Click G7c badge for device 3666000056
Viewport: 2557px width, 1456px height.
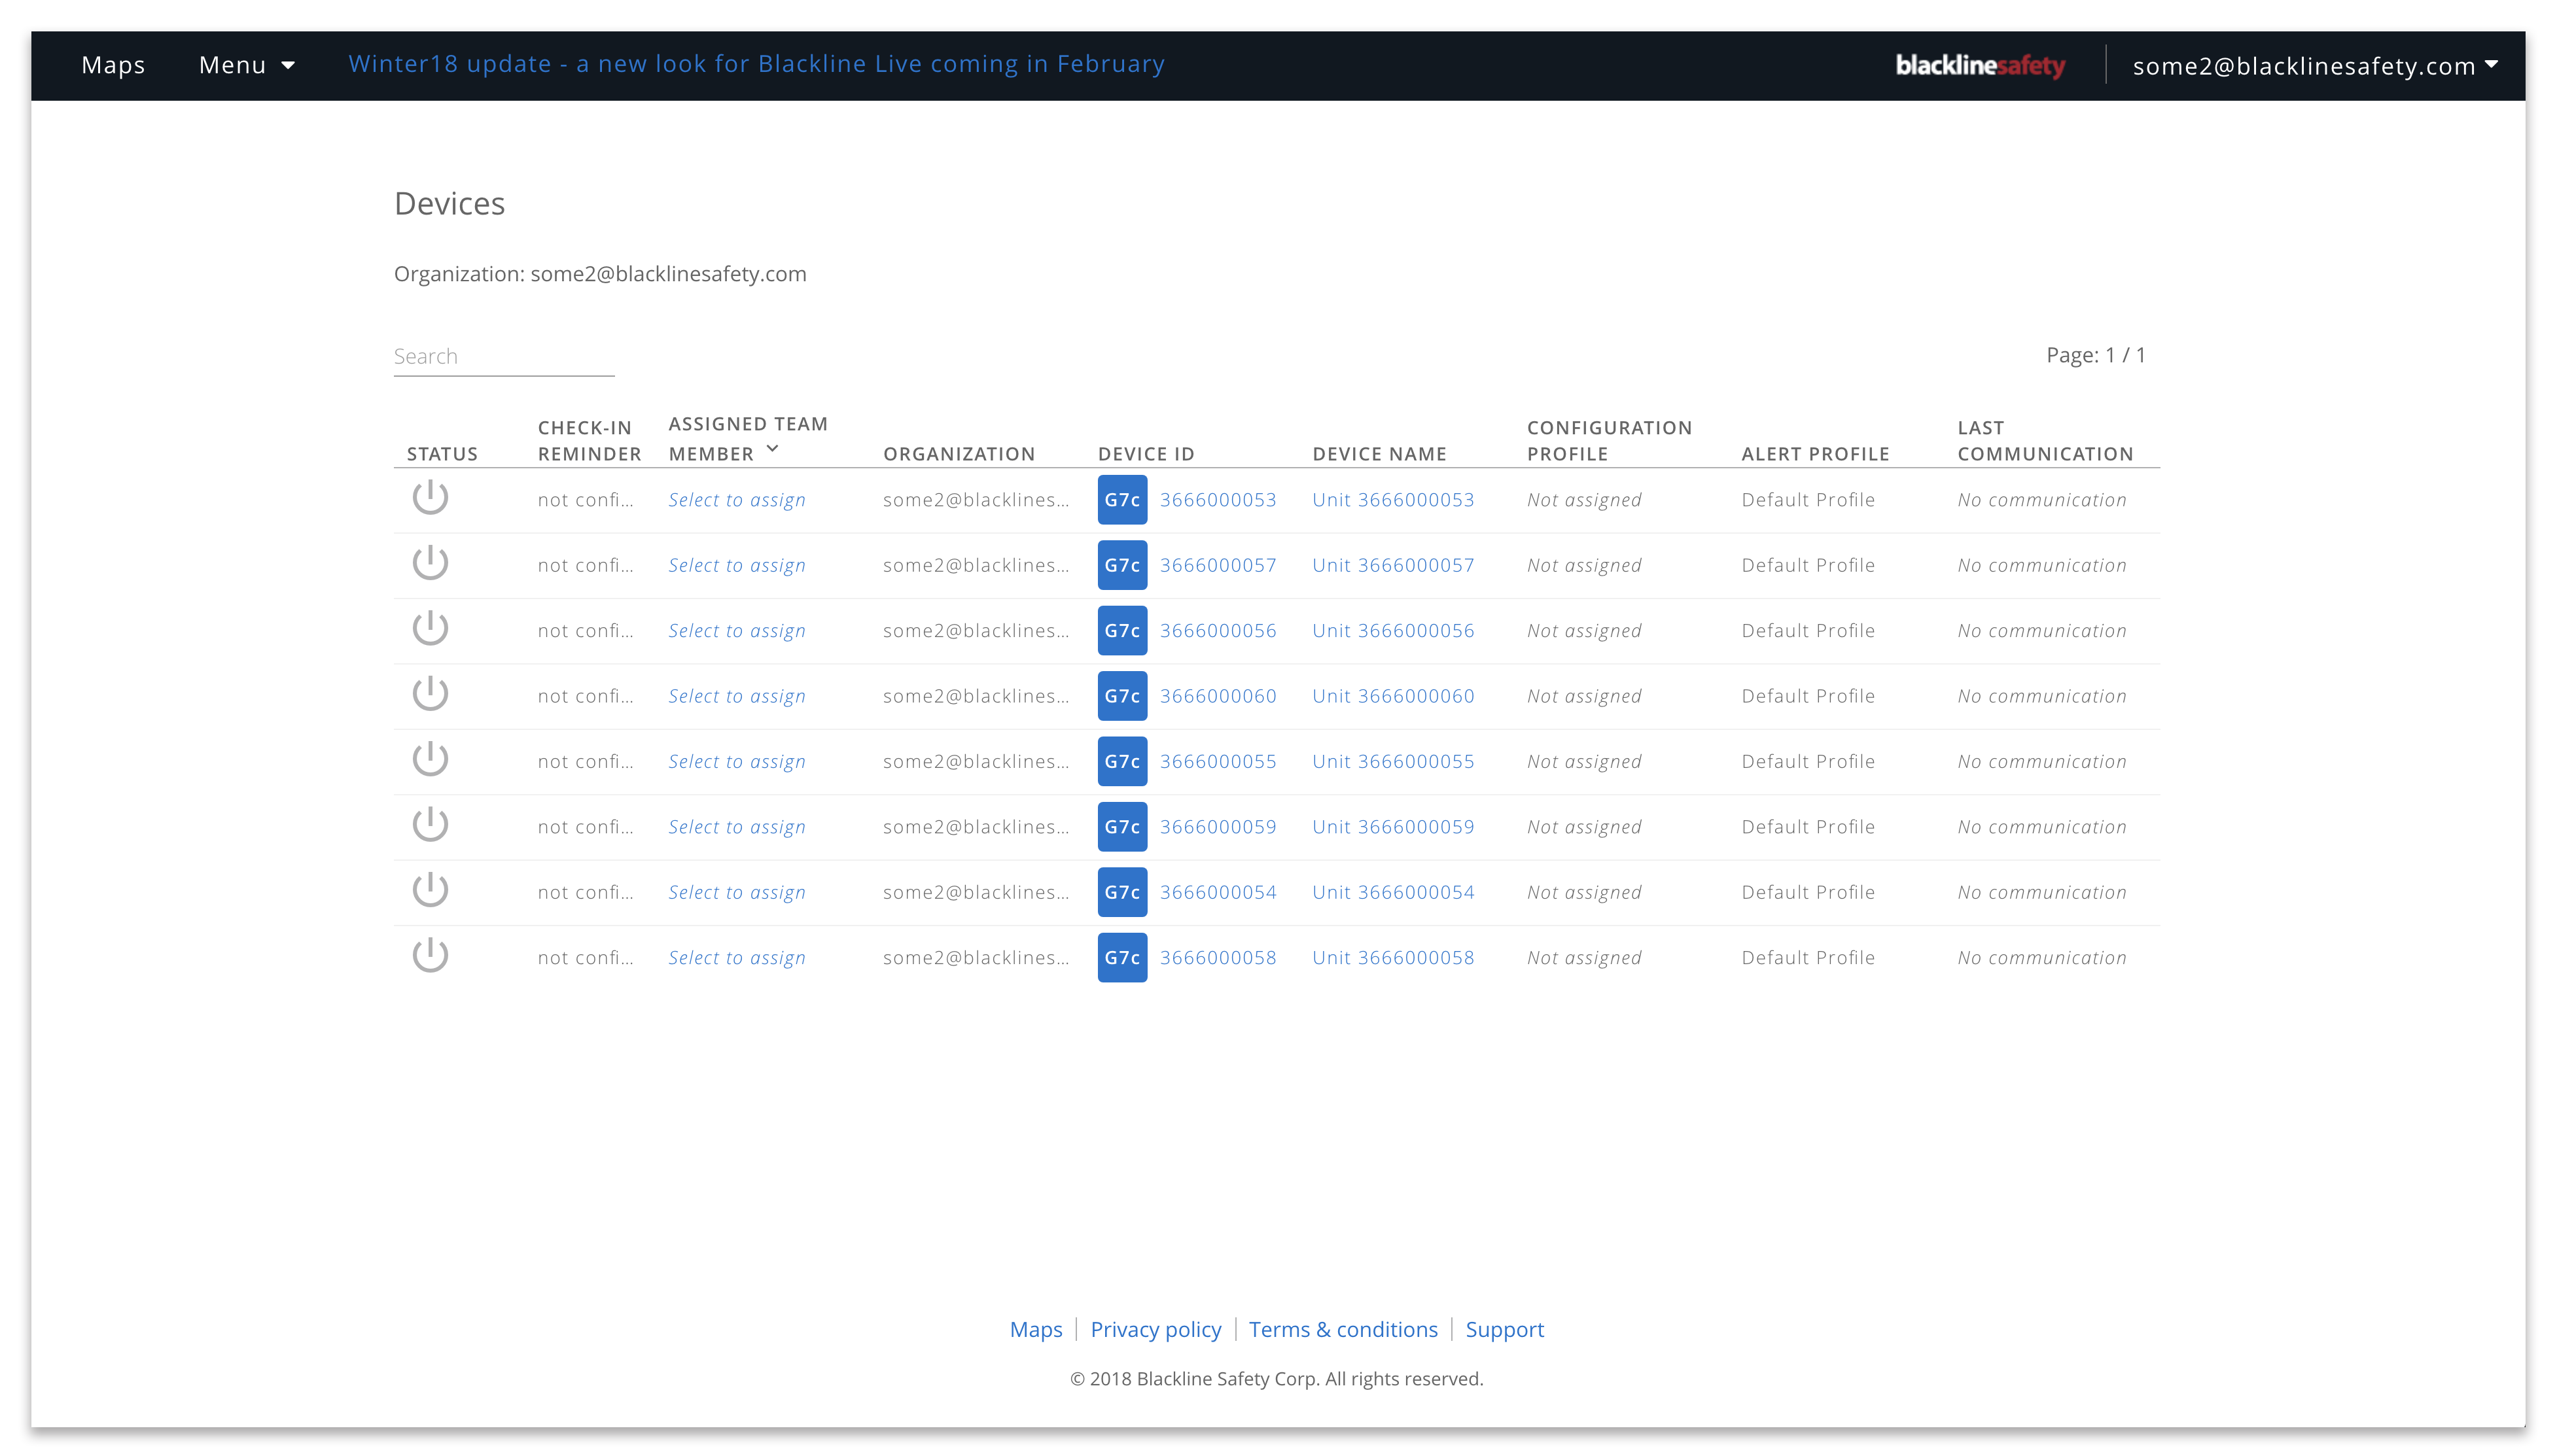click(1122, 631)
